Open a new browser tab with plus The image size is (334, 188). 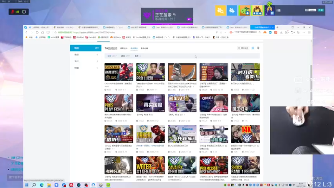[277, 27]
